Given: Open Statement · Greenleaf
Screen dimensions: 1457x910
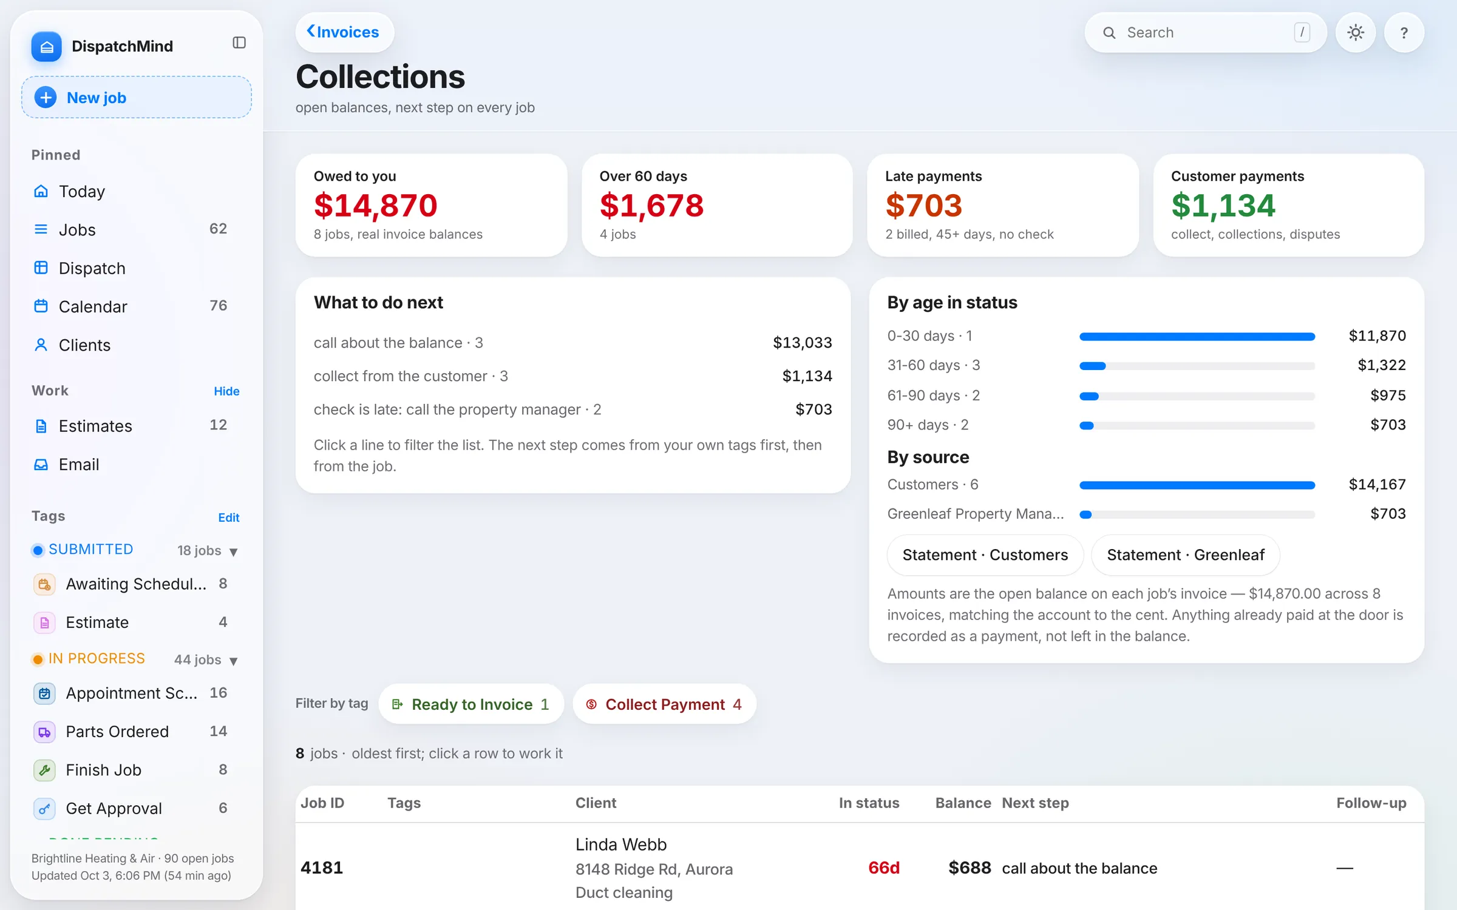Looking at the screenshot, I should click(1186, 554).
